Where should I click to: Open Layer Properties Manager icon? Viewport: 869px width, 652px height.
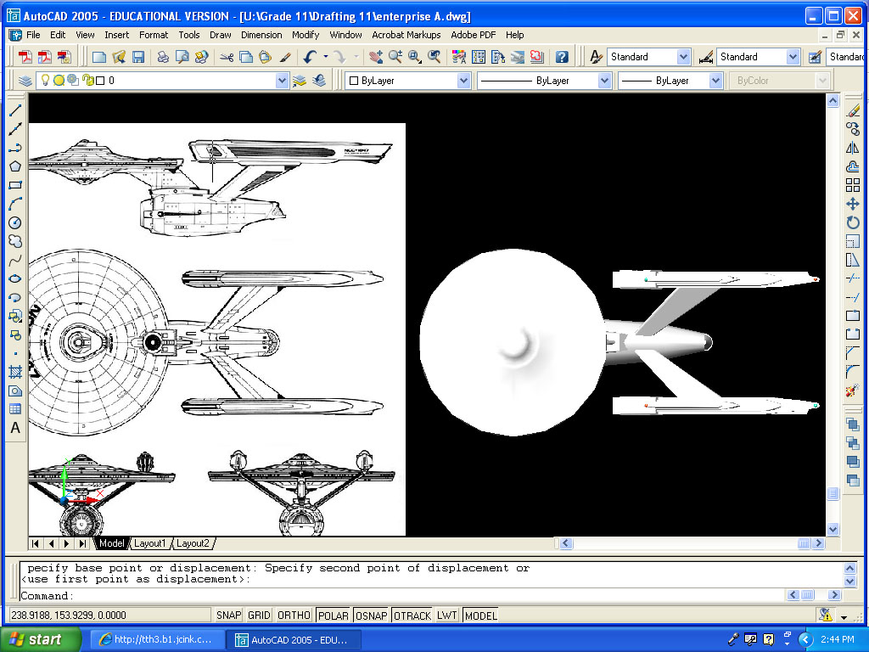pos(25,81)
